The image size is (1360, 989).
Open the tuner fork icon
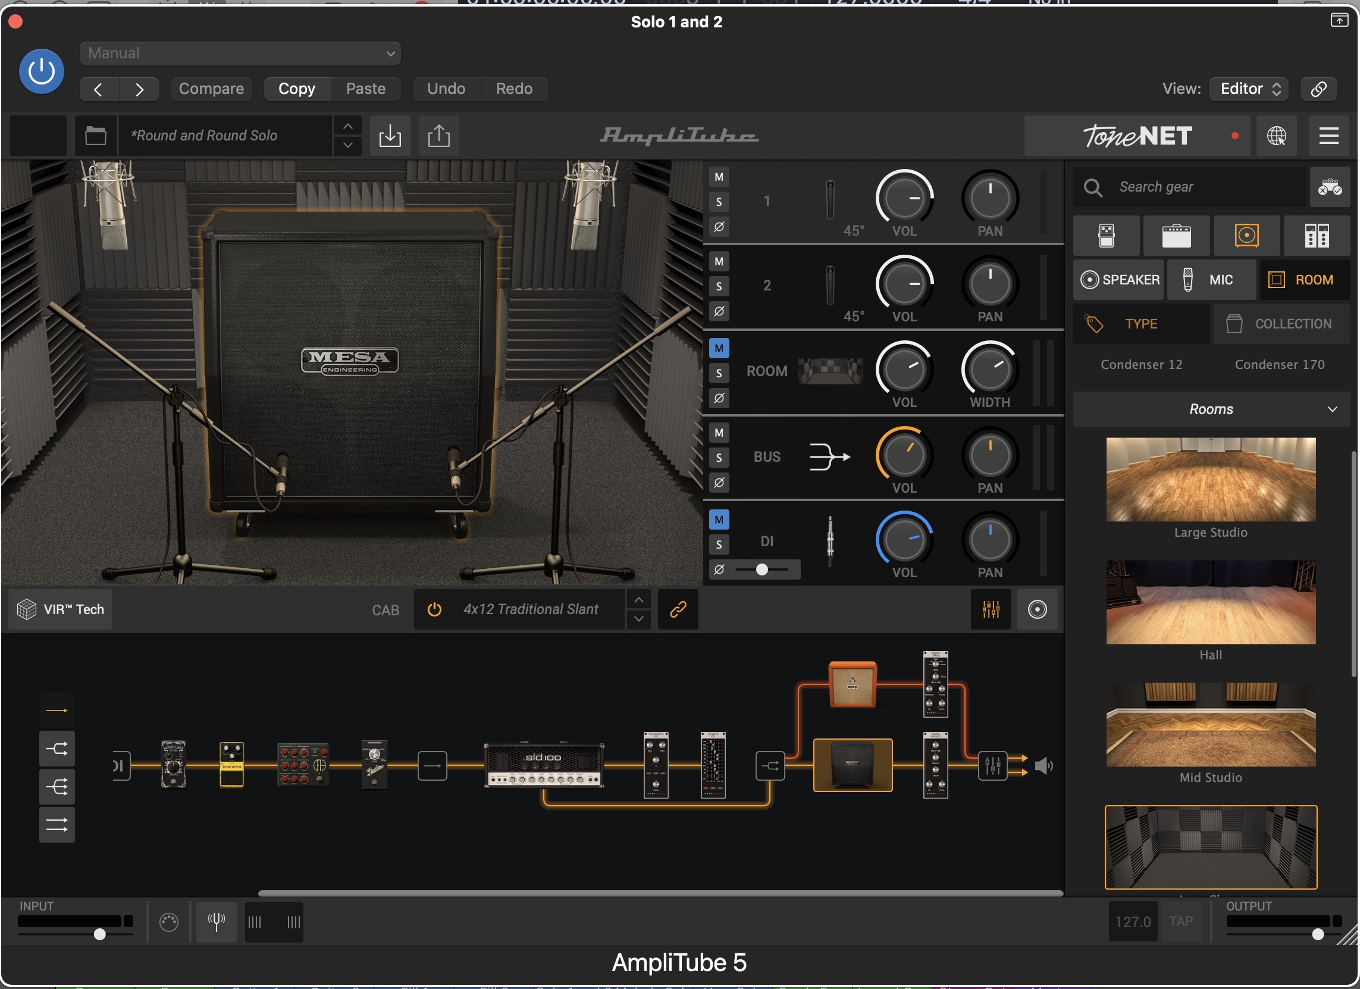coord(216,922)
